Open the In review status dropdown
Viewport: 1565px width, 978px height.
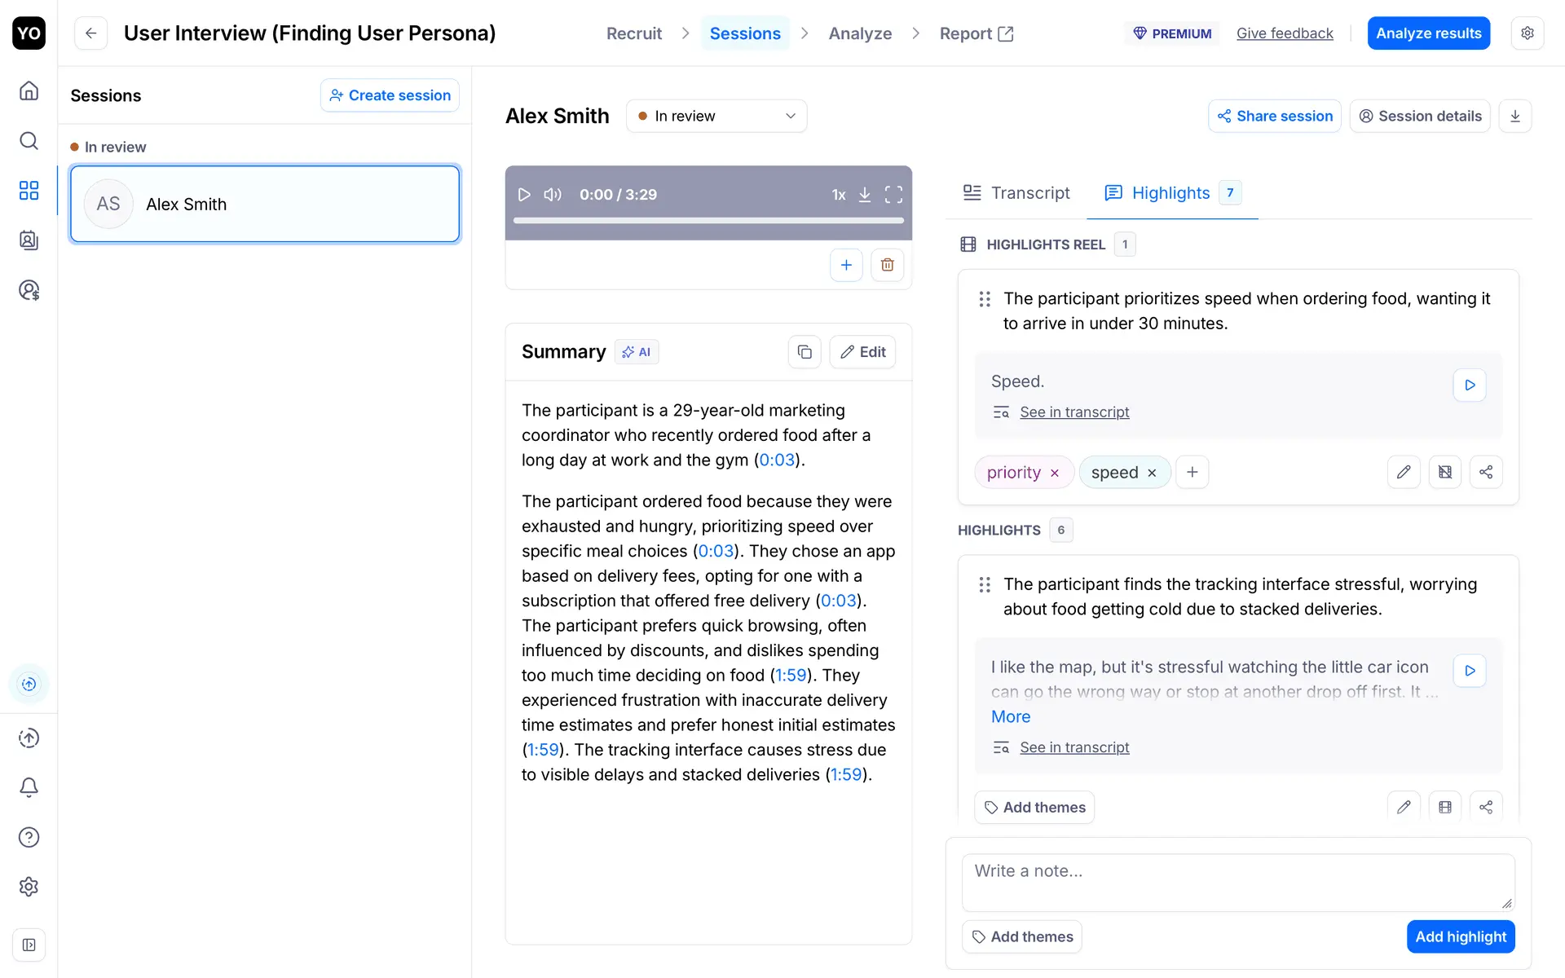pyautogui.click(x=716, y=116)
